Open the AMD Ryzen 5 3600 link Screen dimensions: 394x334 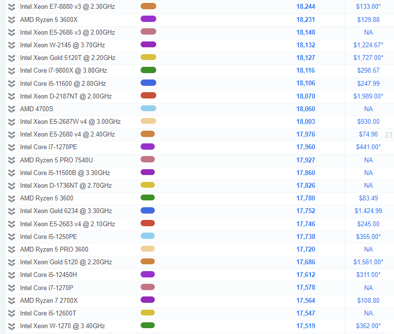click(x=46, y=198)
